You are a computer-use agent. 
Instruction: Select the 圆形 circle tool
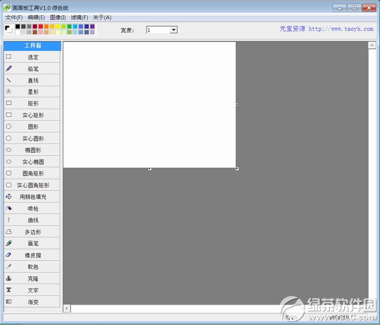pos(32,127)
